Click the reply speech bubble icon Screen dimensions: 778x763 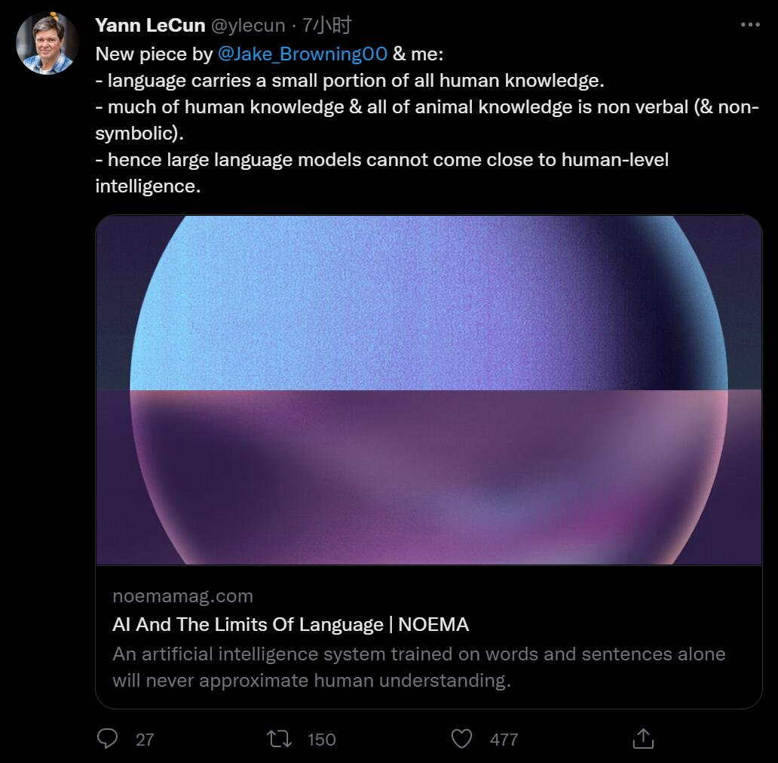(x=106, y=739)
